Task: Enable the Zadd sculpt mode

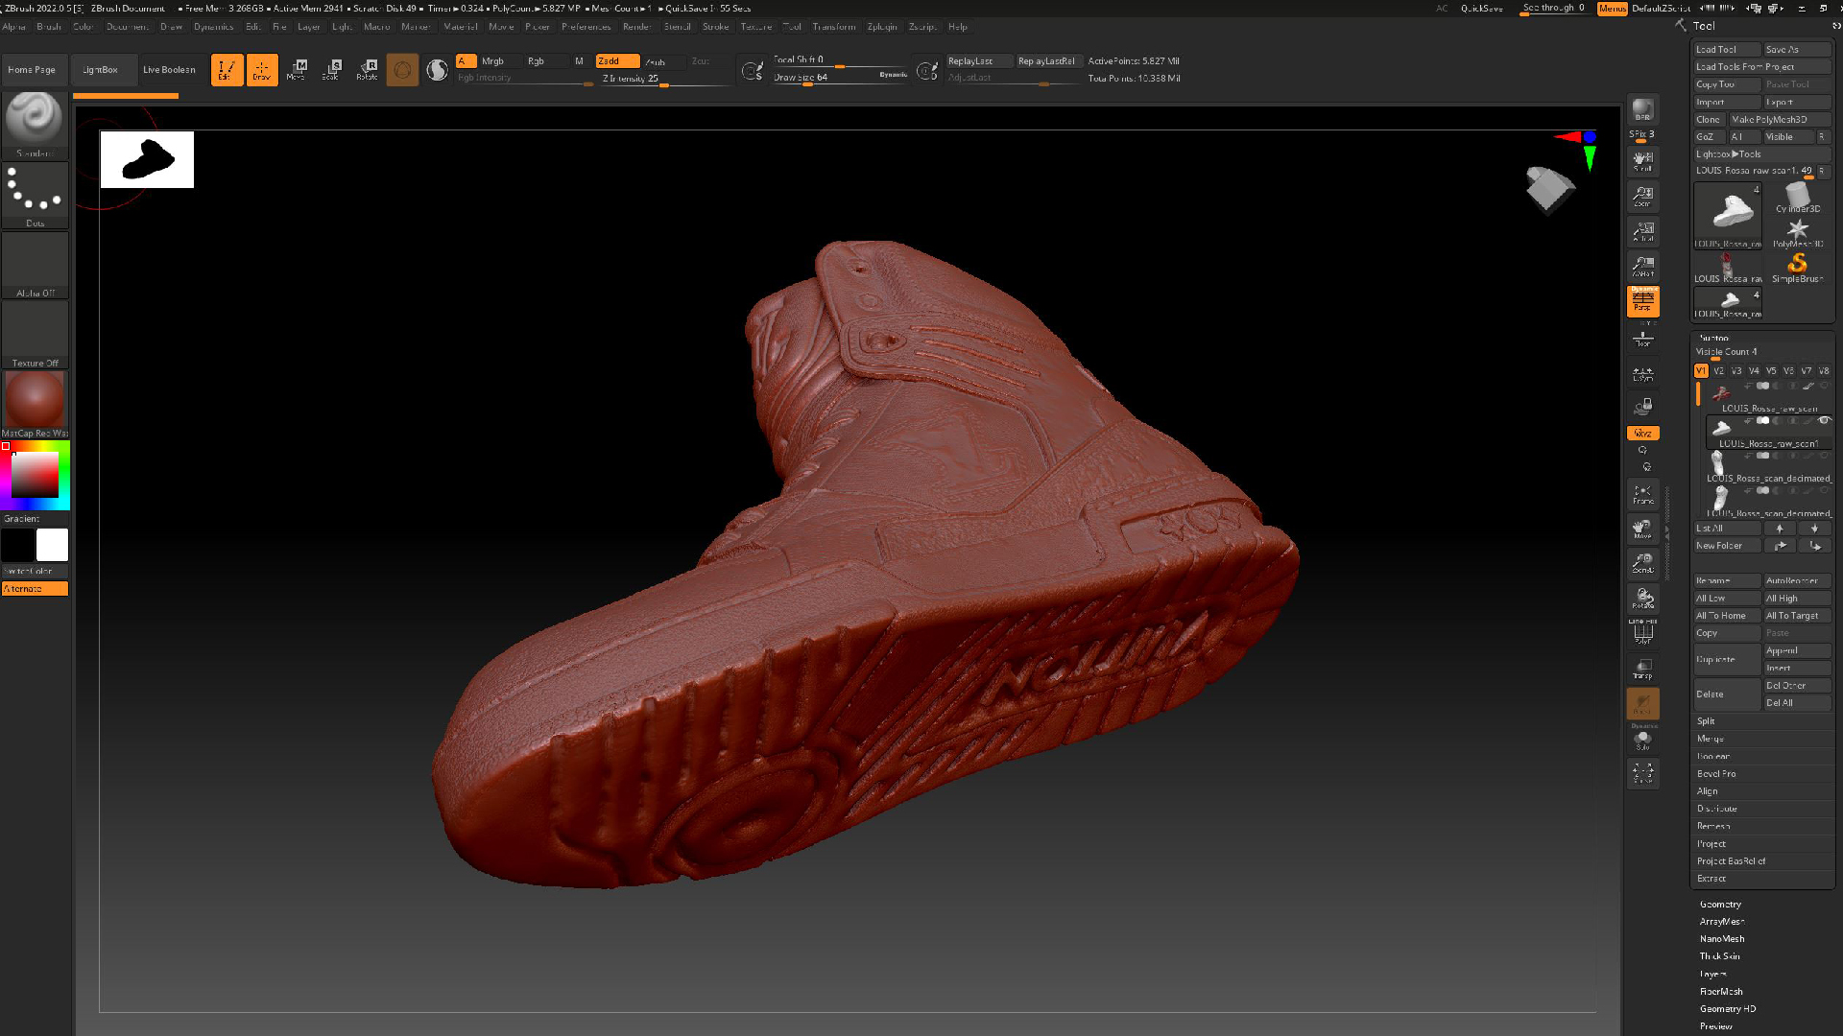Action: [x=617, y=61]
